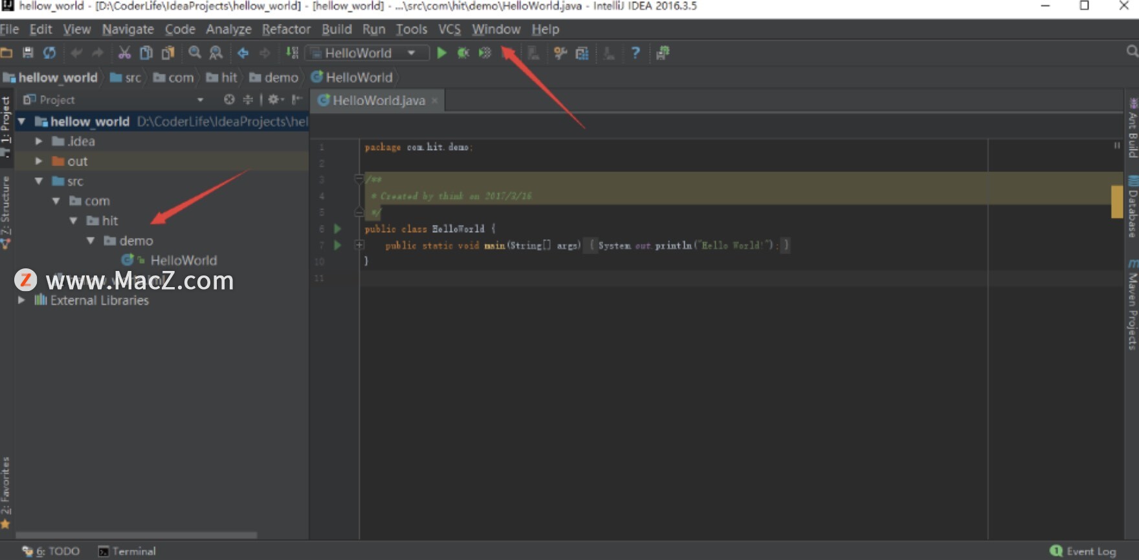Open the TODO tool window
Screen dimensions: 1139x560
click(51, 551)
